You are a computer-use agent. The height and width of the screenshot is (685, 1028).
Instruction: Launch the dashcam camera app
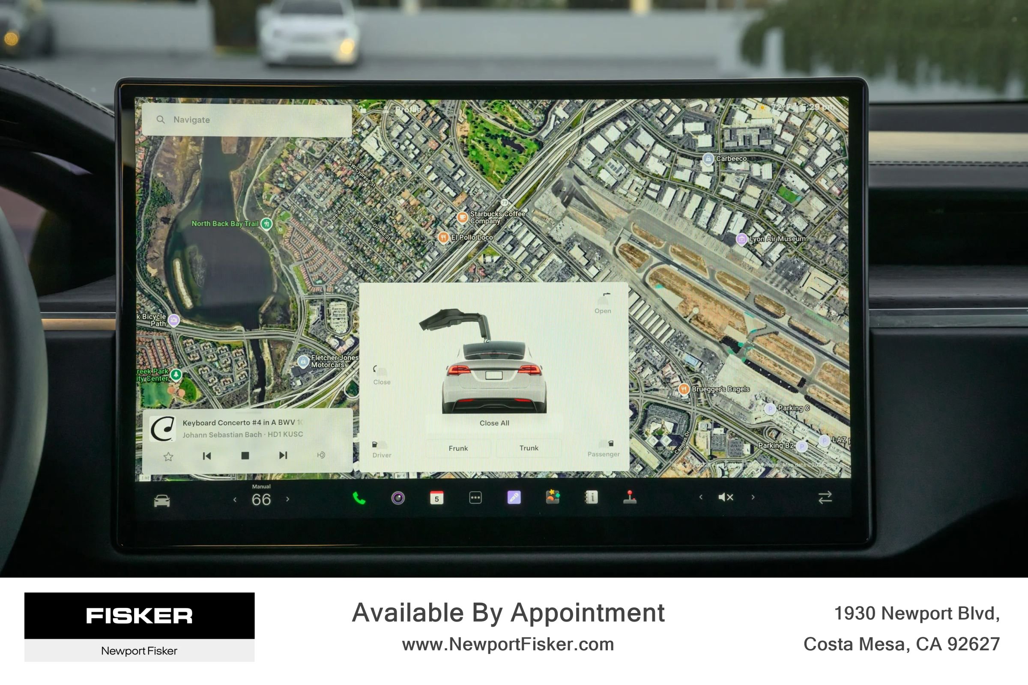(398, 498)
